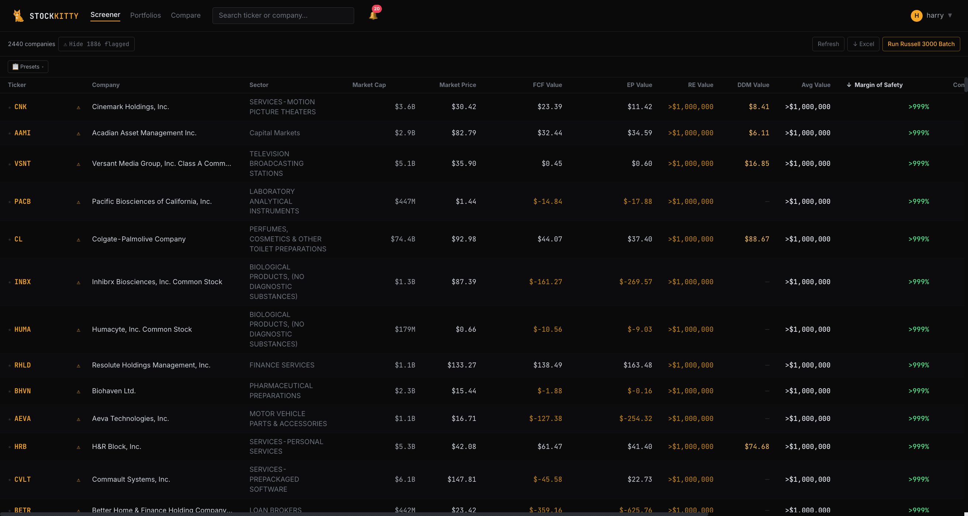Sort by Ticker column header
968x516 pixels.
(x=17, y=85)
